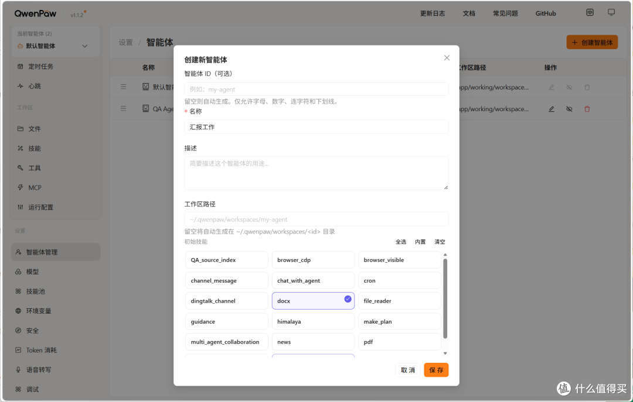The width and height of the screenshot is (633, 402).
Task: Click edit pencil icon for 默认智能体 row
Action: click(551, 87)
